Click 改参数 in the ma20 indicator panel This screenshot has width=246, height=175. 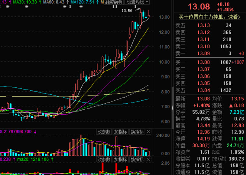pos(104,159)
